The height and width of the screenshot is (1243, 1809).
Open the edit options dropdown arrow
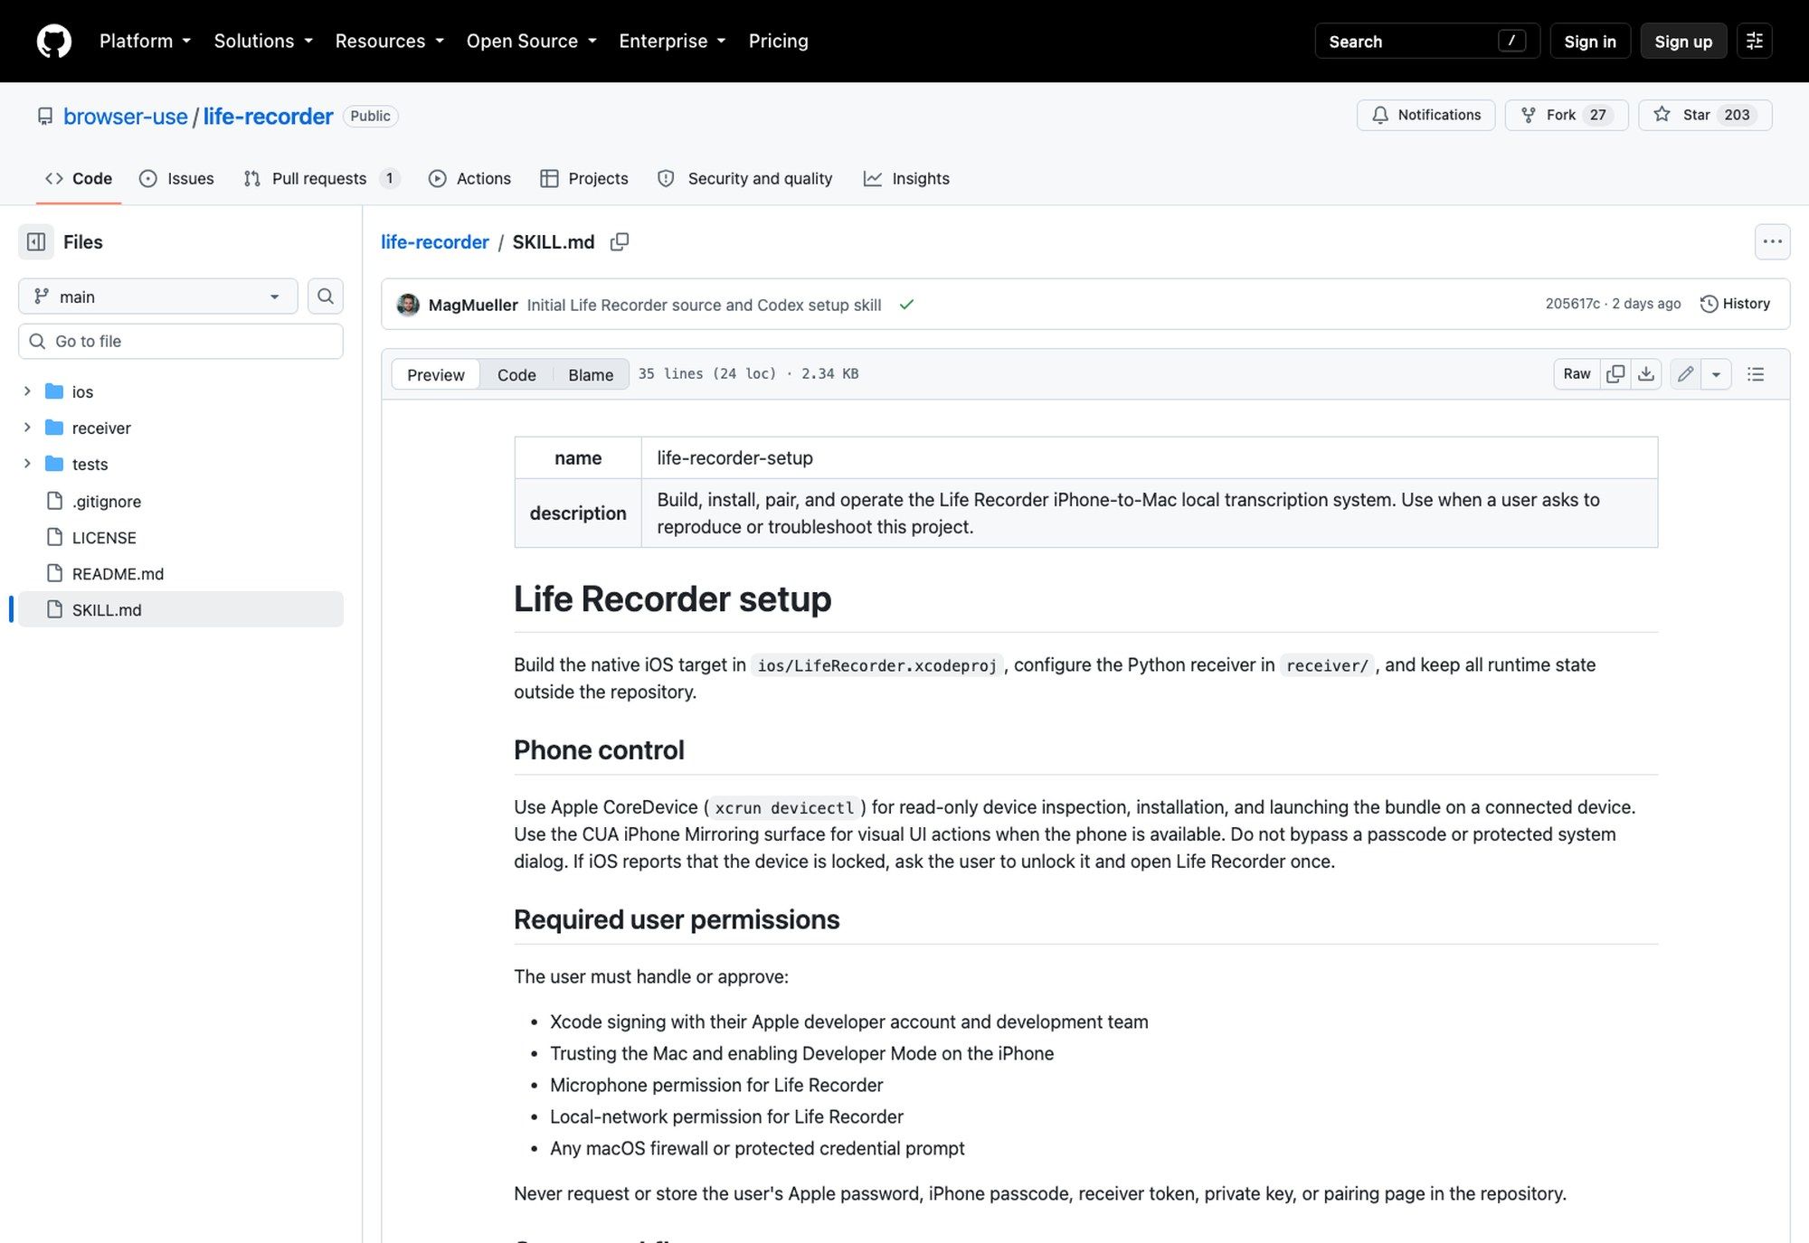click(1716, 374)
